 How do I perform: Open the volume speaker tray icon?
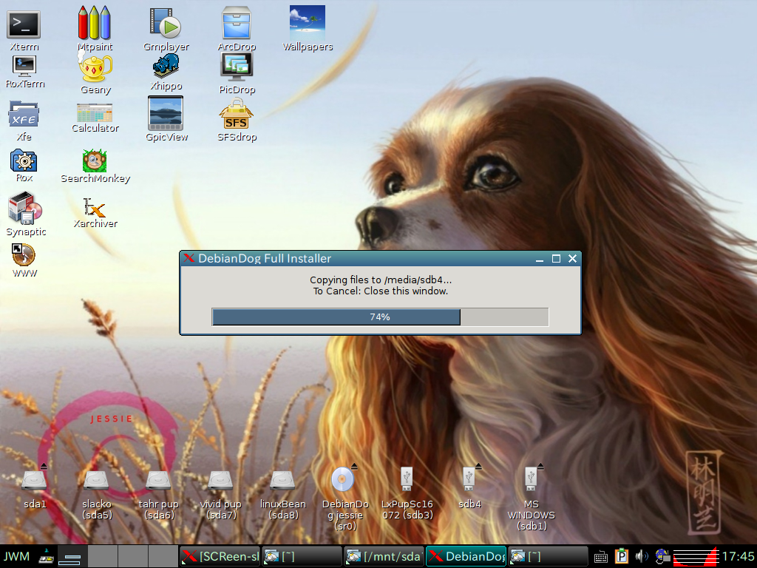tap(642, 556)
